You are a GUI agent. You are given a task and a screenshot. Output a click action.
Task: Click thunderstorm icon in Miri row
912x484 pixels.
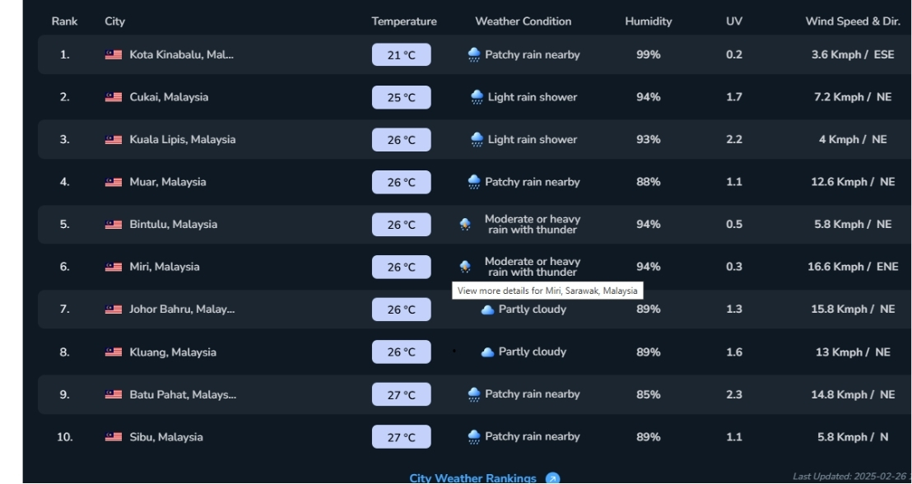pos(466,267)
